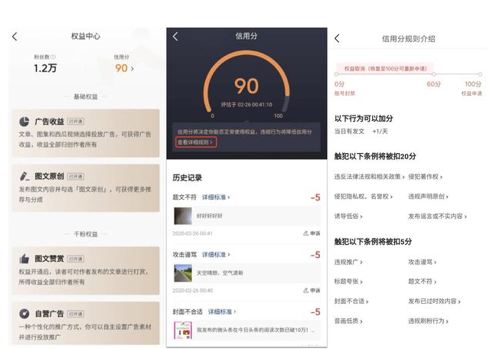
Task: Click the 权益取消 label on score scale
Action: point(386,69)
